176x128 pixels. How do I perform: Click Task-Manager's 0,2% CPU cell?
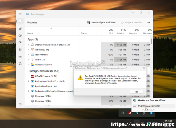(108, 55)
